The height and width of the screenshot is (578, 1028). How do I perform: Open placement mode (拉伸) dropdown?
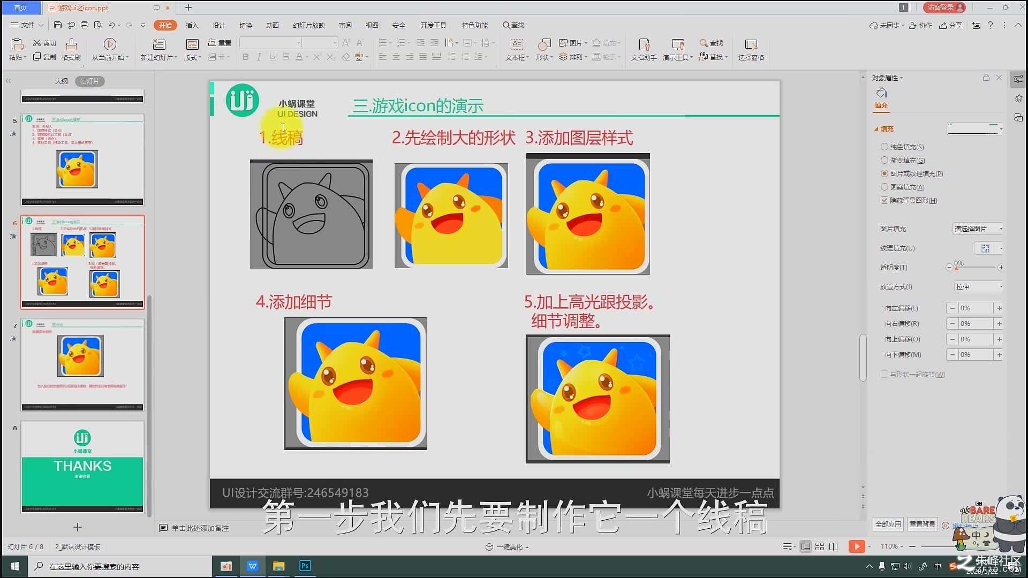point(979,286)
